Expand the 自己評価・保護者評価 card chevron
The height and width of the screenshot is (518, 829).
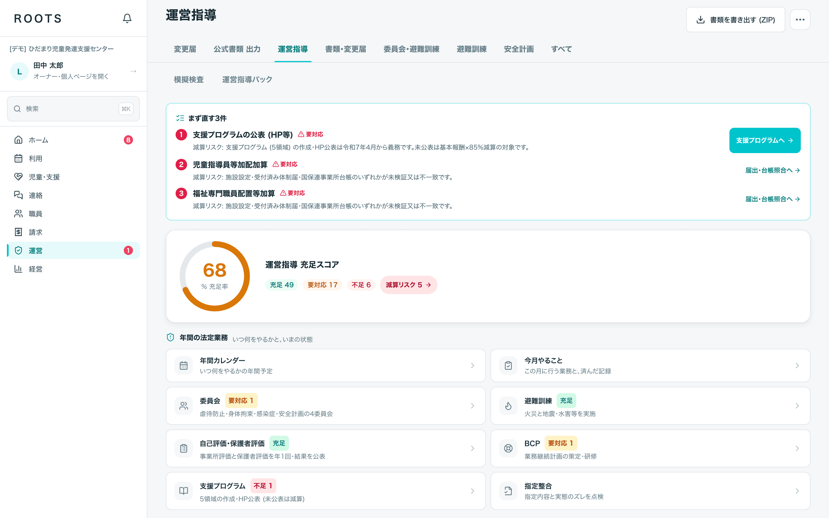(x=472, y=448)
